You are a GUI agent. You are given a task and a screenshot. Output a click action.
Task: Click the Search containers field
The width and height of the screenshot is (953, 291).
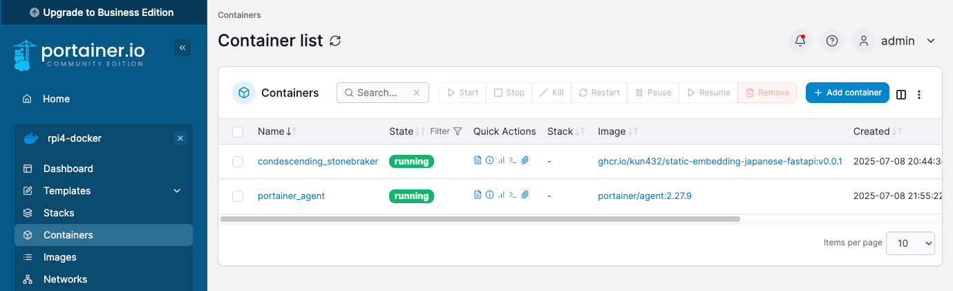coord(383,93)
